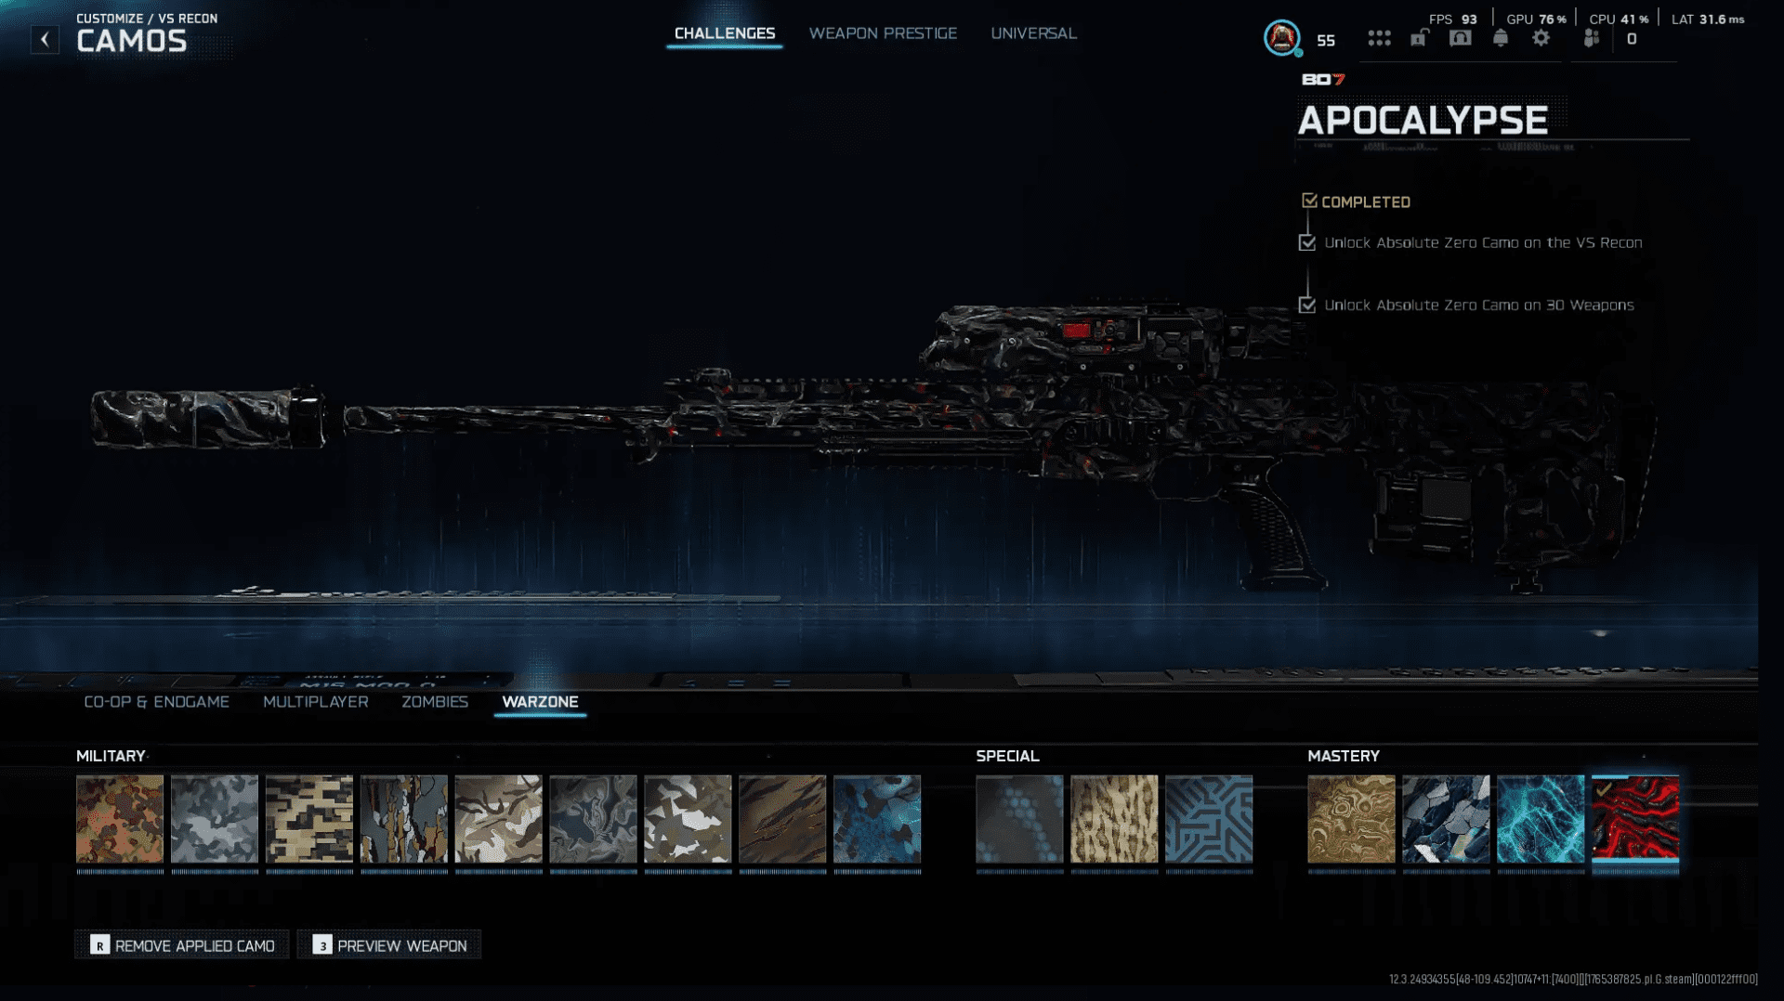Open the headset voice chat icon
Image resolution: width=1784 pixels, height=1001 pixels.
coord(1460,38)
